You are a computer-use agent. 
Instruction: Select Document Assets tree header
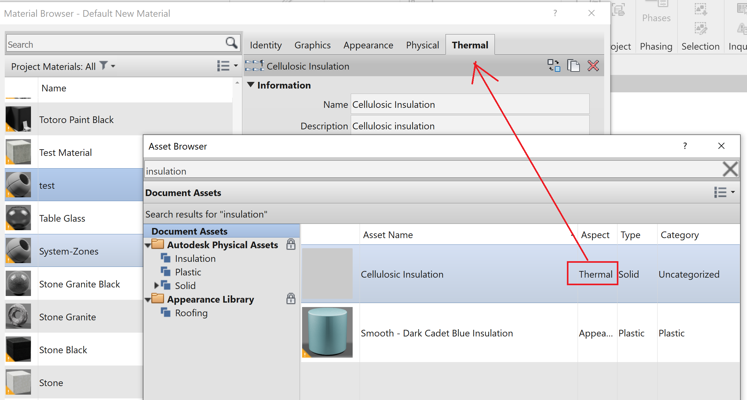coord(222,231)
